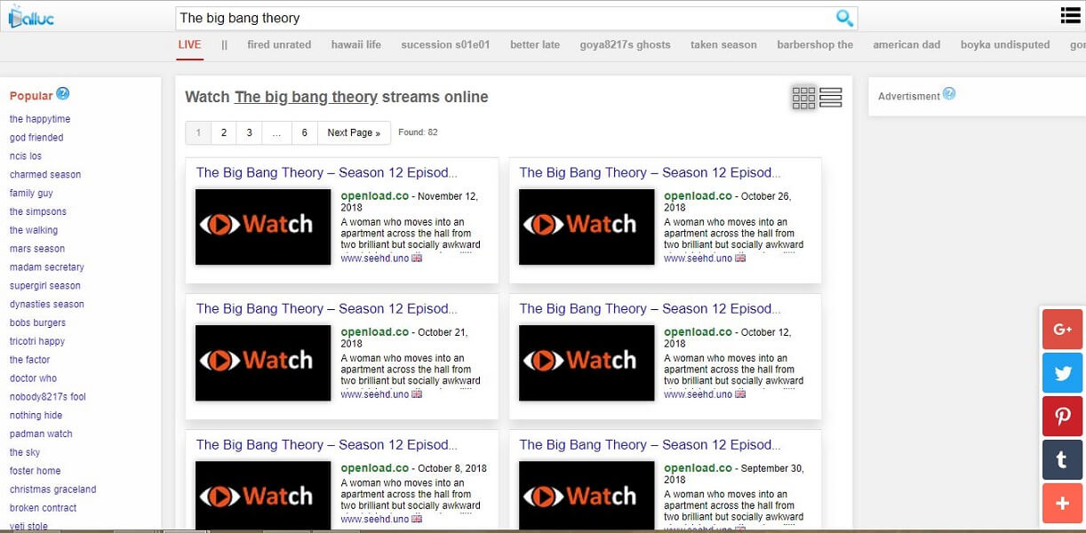Open popular search 'madam secretary'
The width and height of the screenshot is (1086, 533).
click(x=47, y=267)
